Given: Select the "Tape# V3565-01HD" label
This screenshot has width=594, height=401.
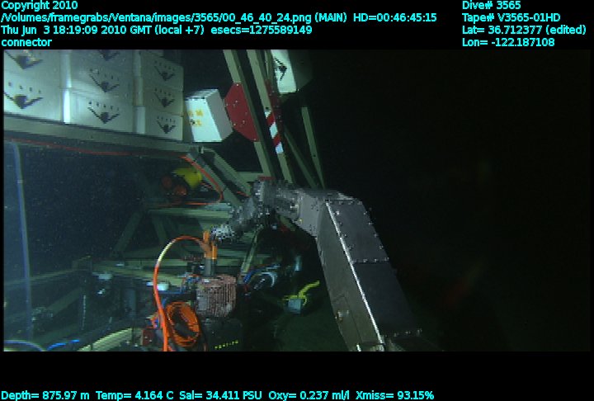Looking at the screenshot, I should 511,18.
